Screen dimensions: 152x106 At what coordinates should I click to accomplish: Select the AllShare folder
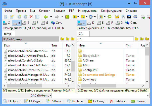(86, 60)
